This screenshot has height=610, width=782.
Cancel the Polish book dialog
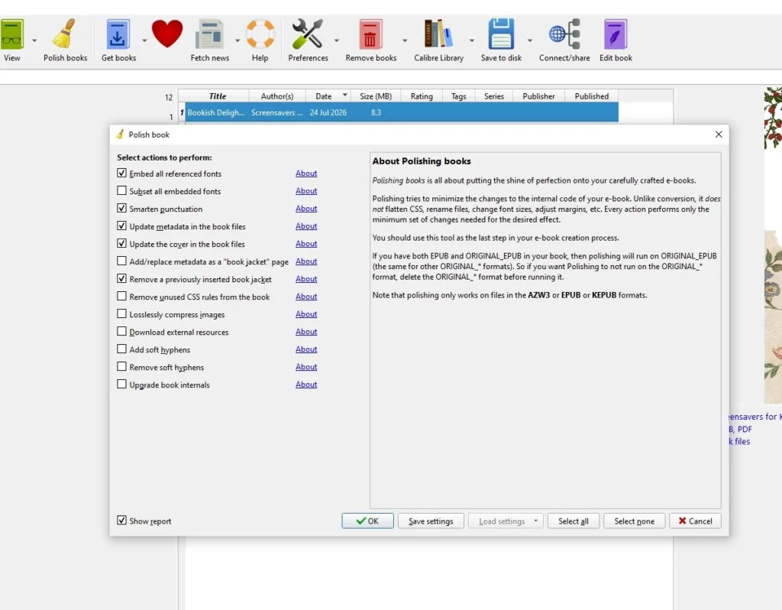[x=695, y=521]
